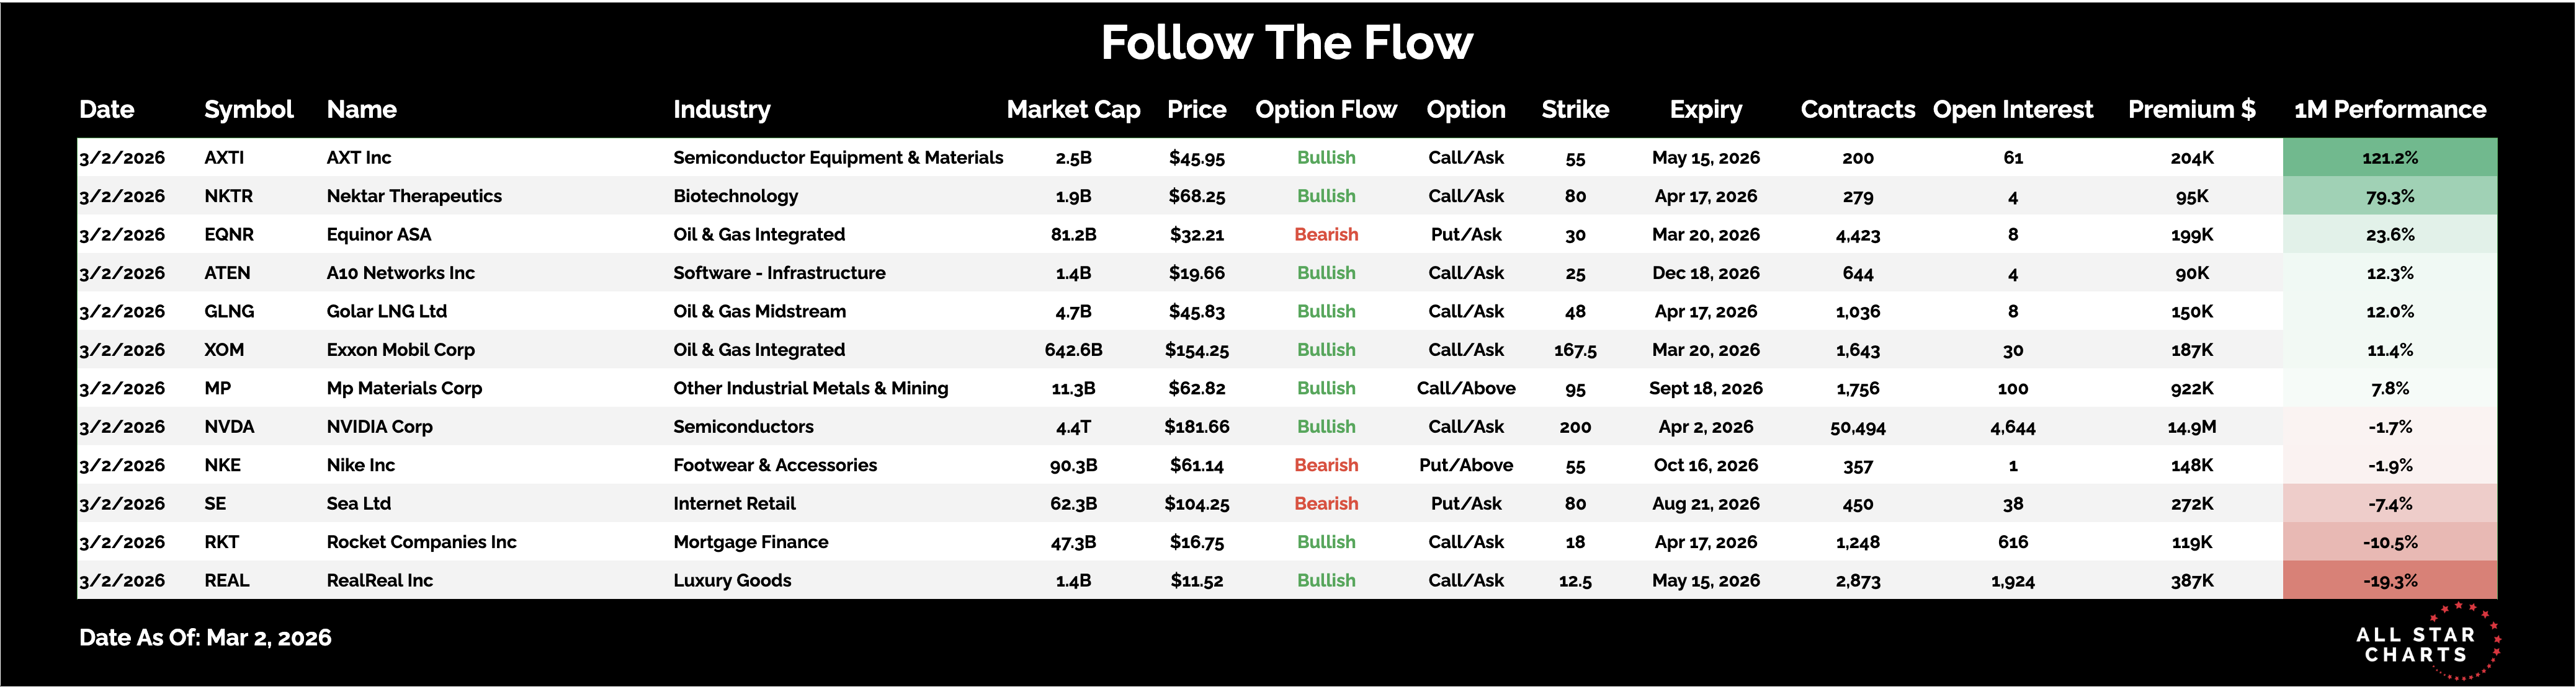Click AXTI's 121.2% green performance cell

pos(2389,158)
